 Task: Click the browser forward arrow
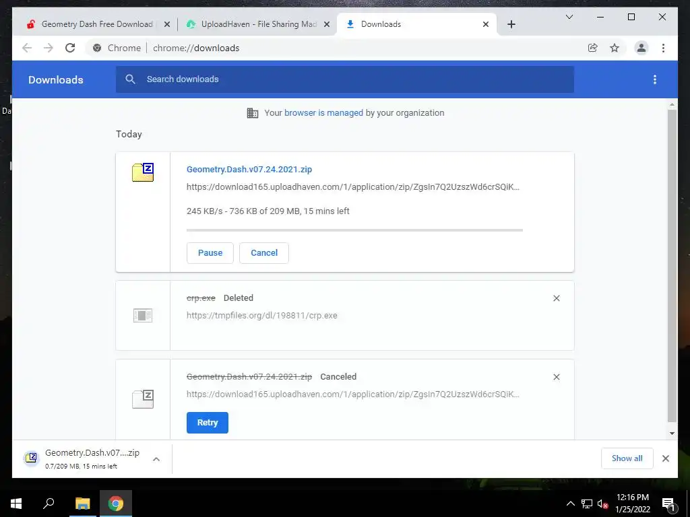(49, 48)
